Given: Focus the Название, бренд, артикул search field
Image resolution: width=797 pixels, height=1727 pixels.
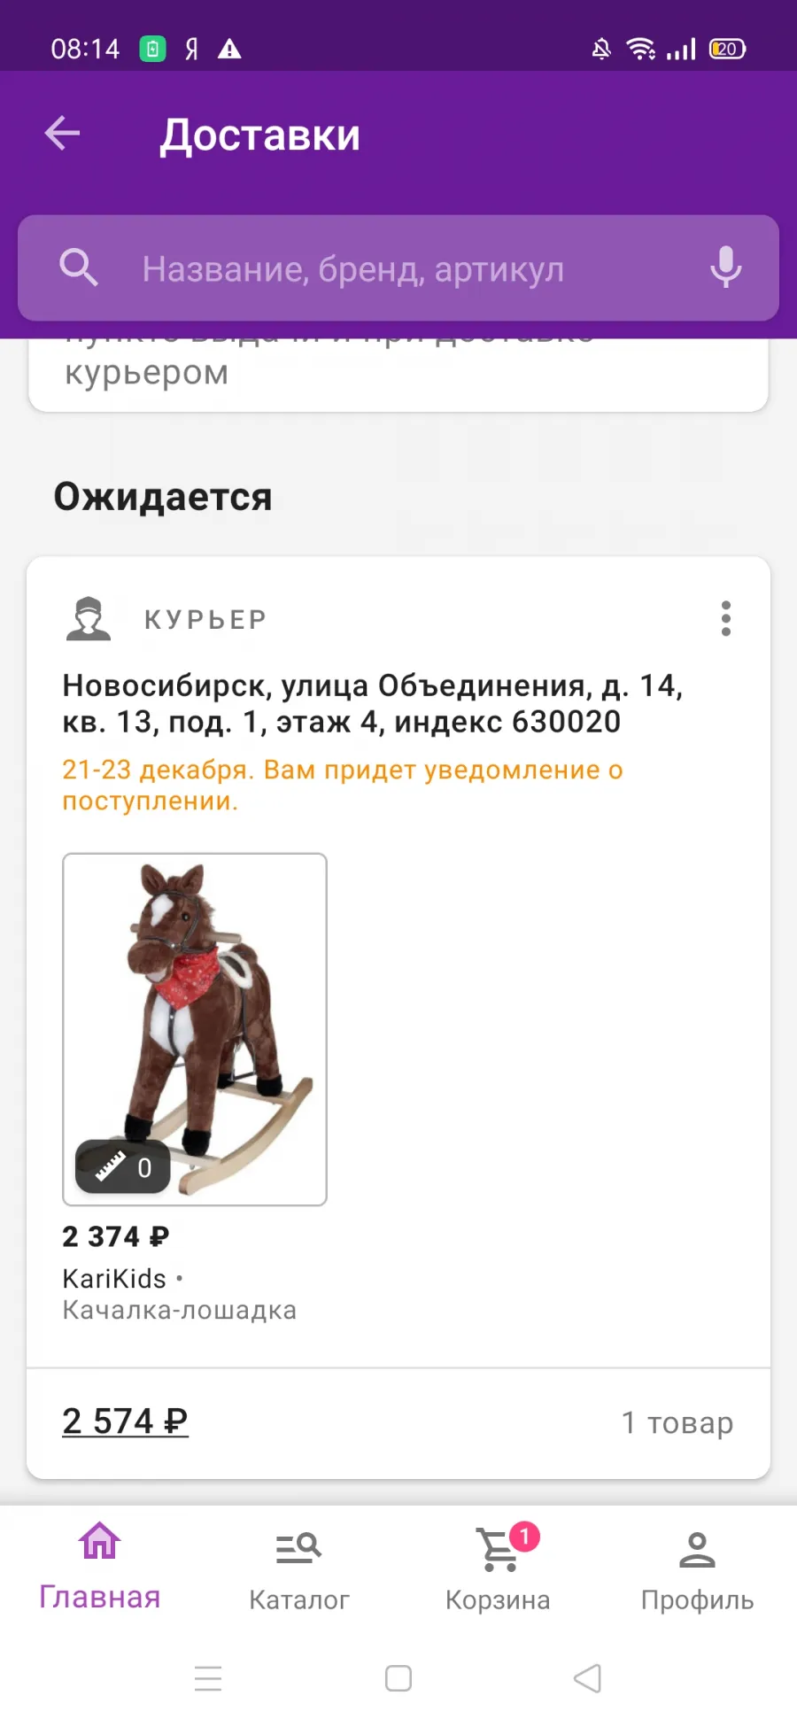Looking at the screenshot, I should coord(398,268).
